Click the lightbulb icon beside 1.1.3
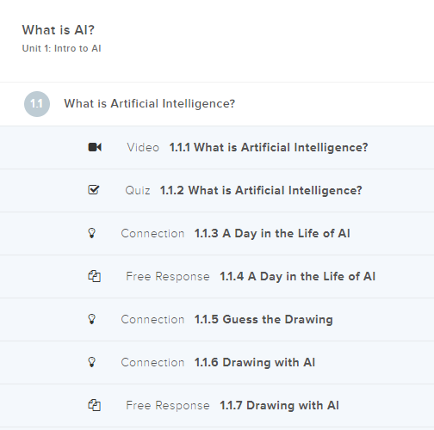Screen dimensions: 434x430 point(91,233)
